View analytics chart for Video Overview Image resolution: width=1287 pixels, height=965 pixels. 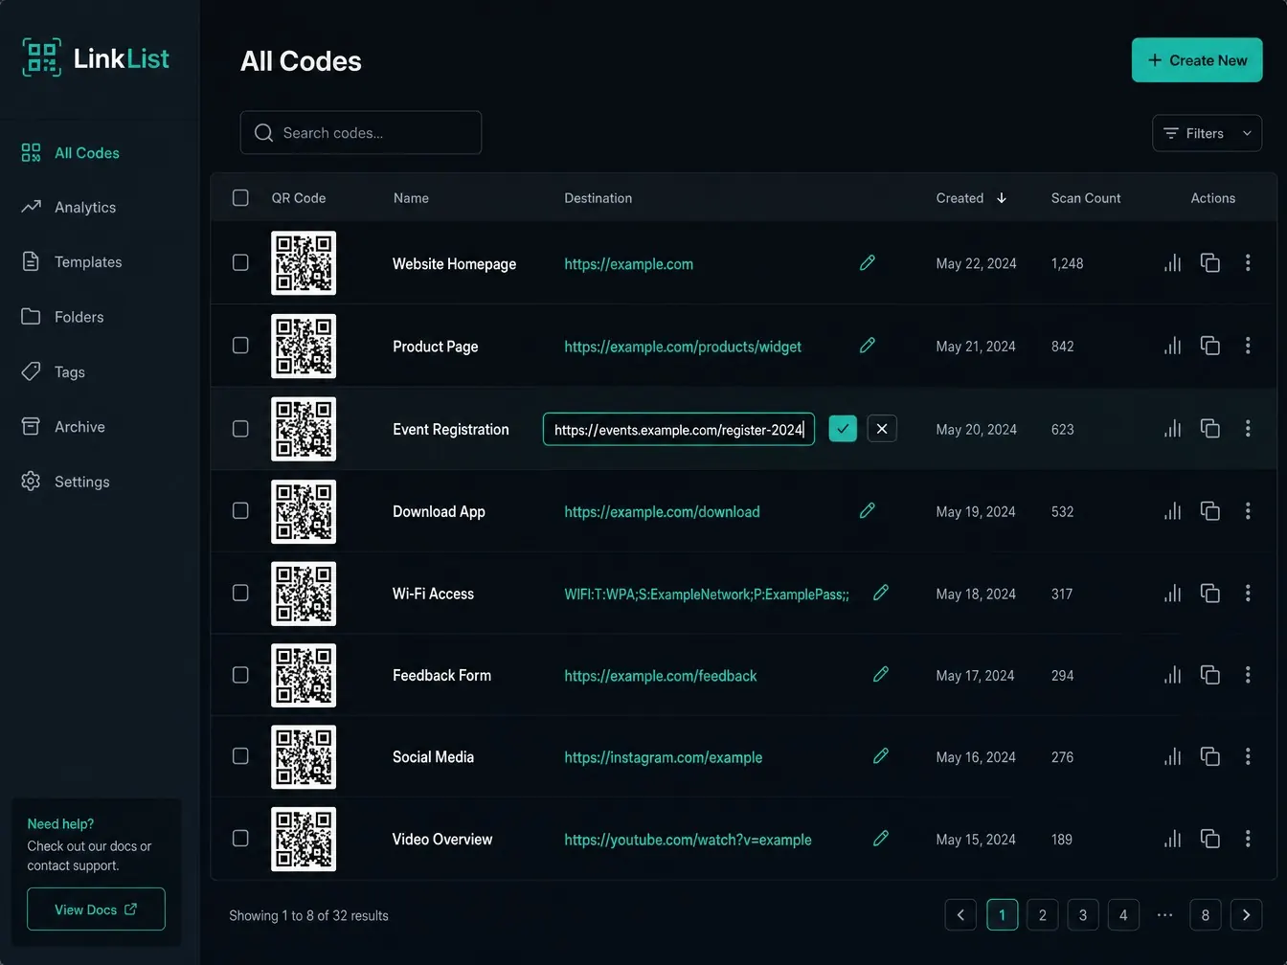(1173, 838)
